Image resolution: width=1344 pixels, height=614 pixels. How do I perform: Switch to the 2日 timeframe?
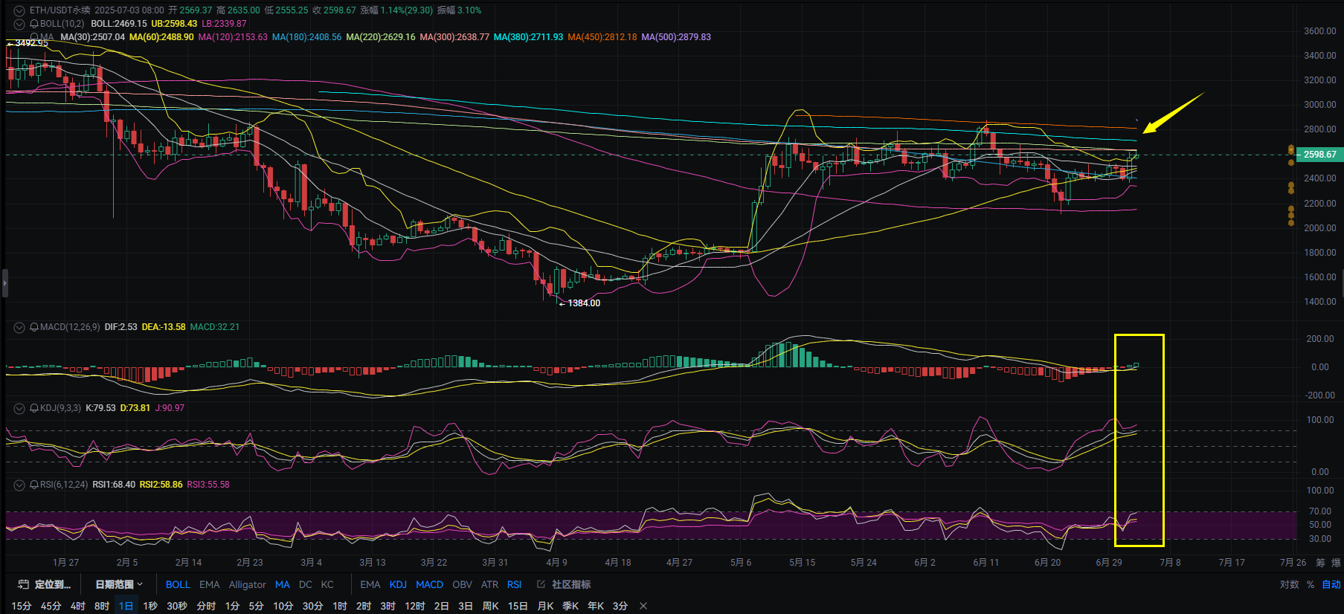tap(441, 606)
